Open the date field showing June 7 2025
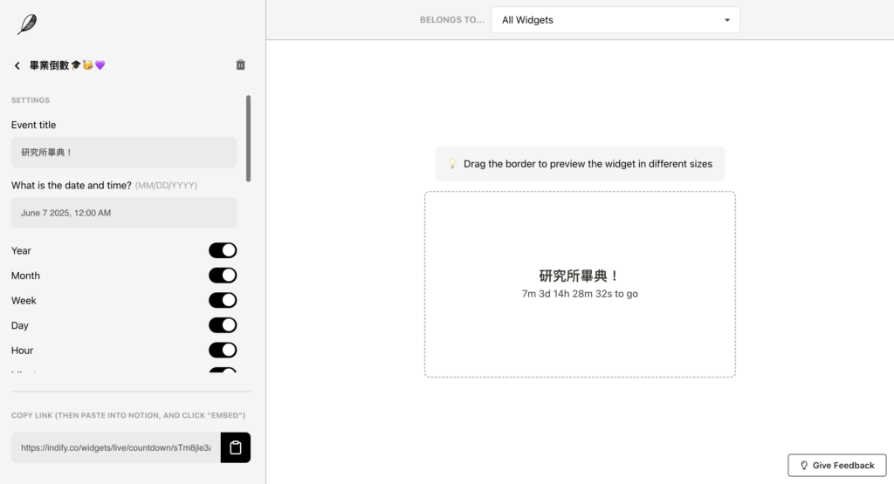The image size is (894, 484). pyautogui.click(x=124, y=213)
